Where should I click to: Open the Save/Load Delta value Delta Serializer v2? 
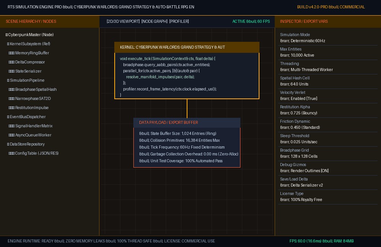(x=301, y=185)
